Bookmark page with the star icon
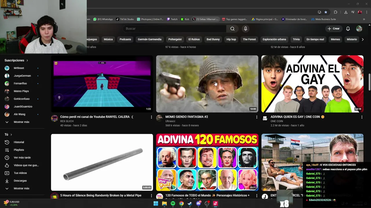The width and height of the screenshot is (371, 208). 326,12
